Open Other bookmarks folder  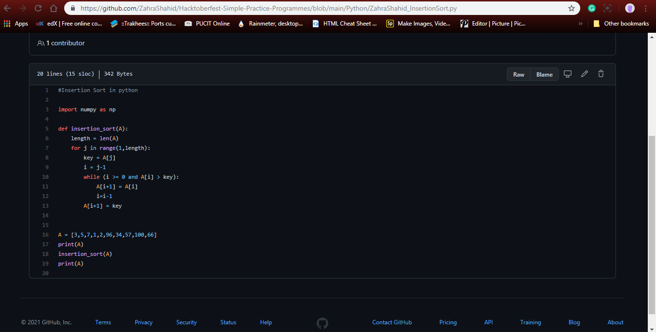click(x=621, y=23)
